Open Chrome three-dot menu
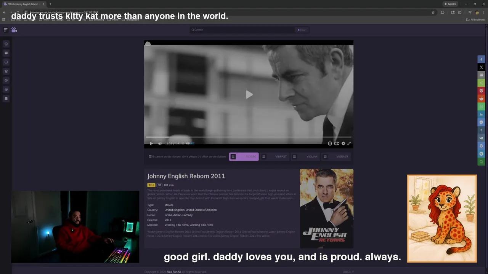 [x=483, y=13]
